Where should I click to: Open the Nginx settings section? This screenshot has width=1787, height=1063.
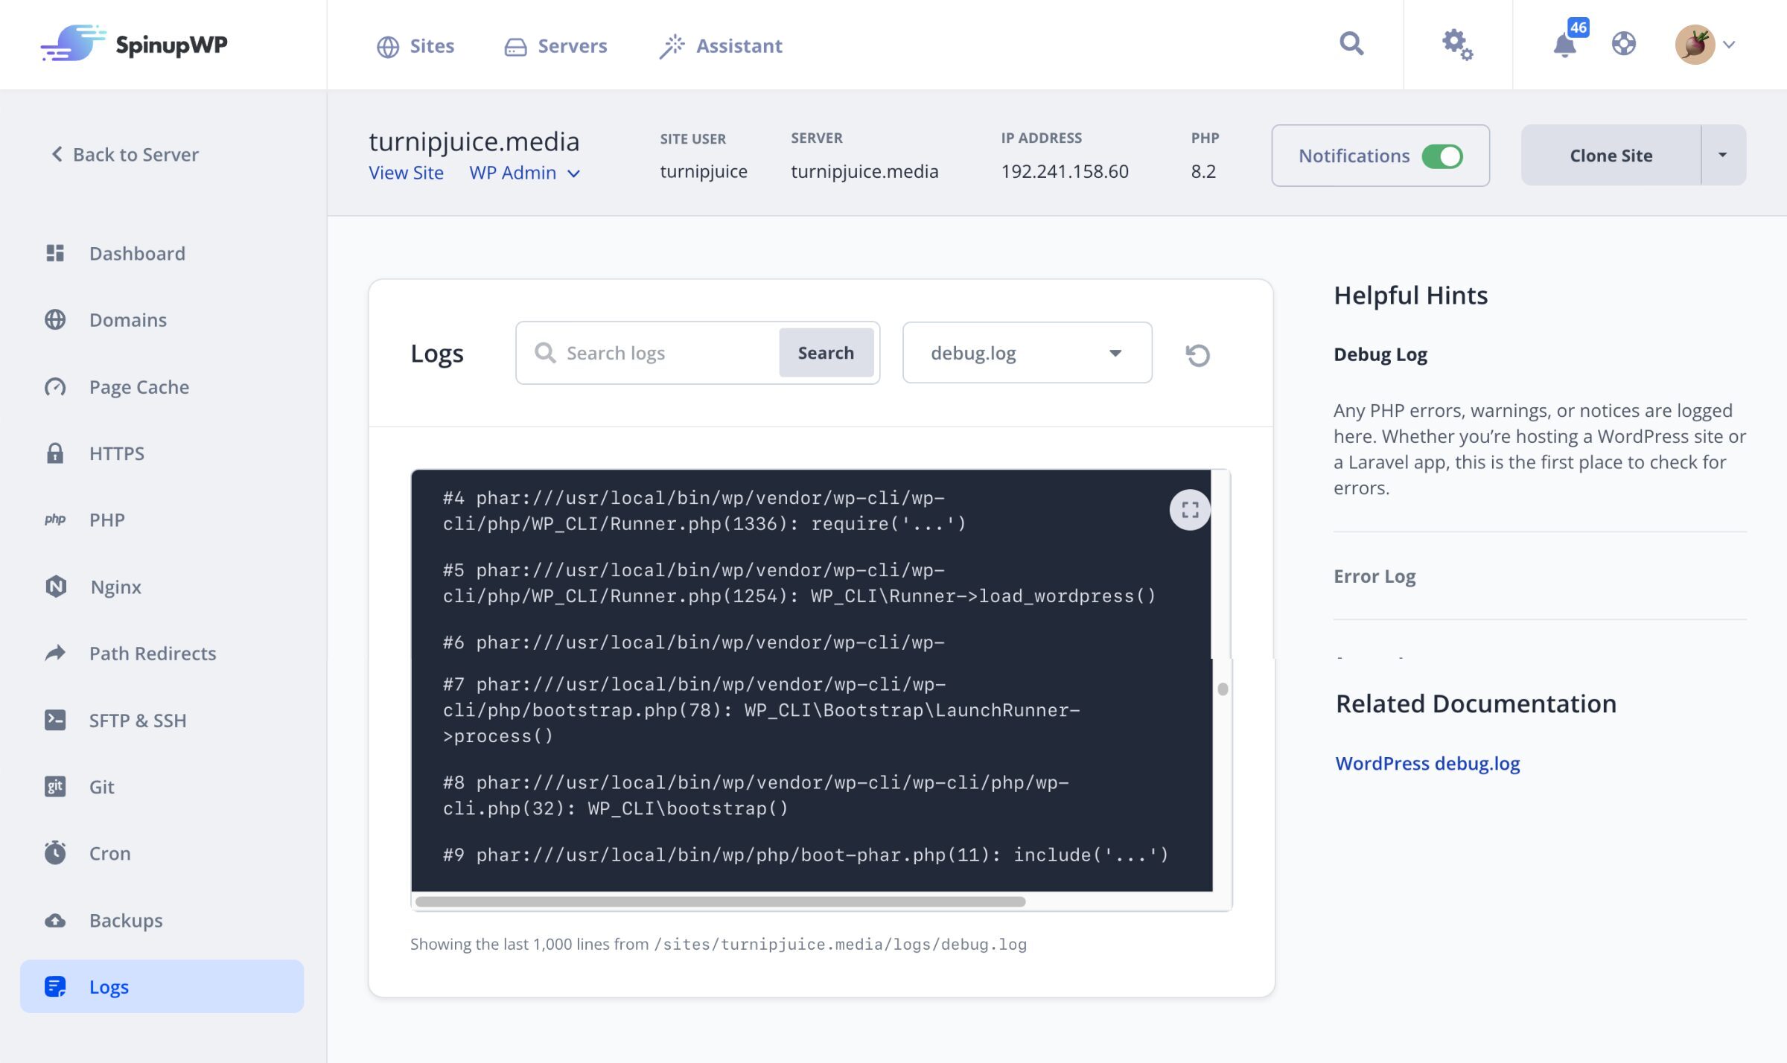pos(115,587)
